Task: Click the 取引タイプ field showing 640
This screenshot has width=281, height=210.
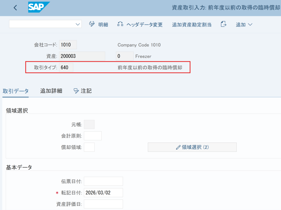Action: coord(66,67)
